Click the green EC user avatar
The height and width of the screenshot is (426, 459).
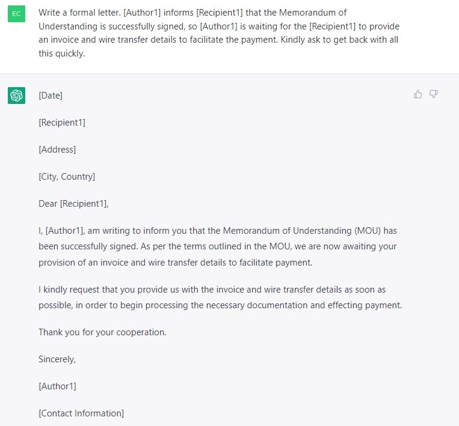coord(16,14)
